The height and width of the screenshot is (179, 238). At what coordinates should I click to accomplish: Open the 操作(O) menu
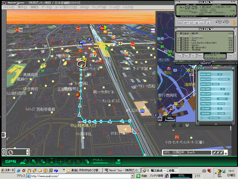coord(22,7)
